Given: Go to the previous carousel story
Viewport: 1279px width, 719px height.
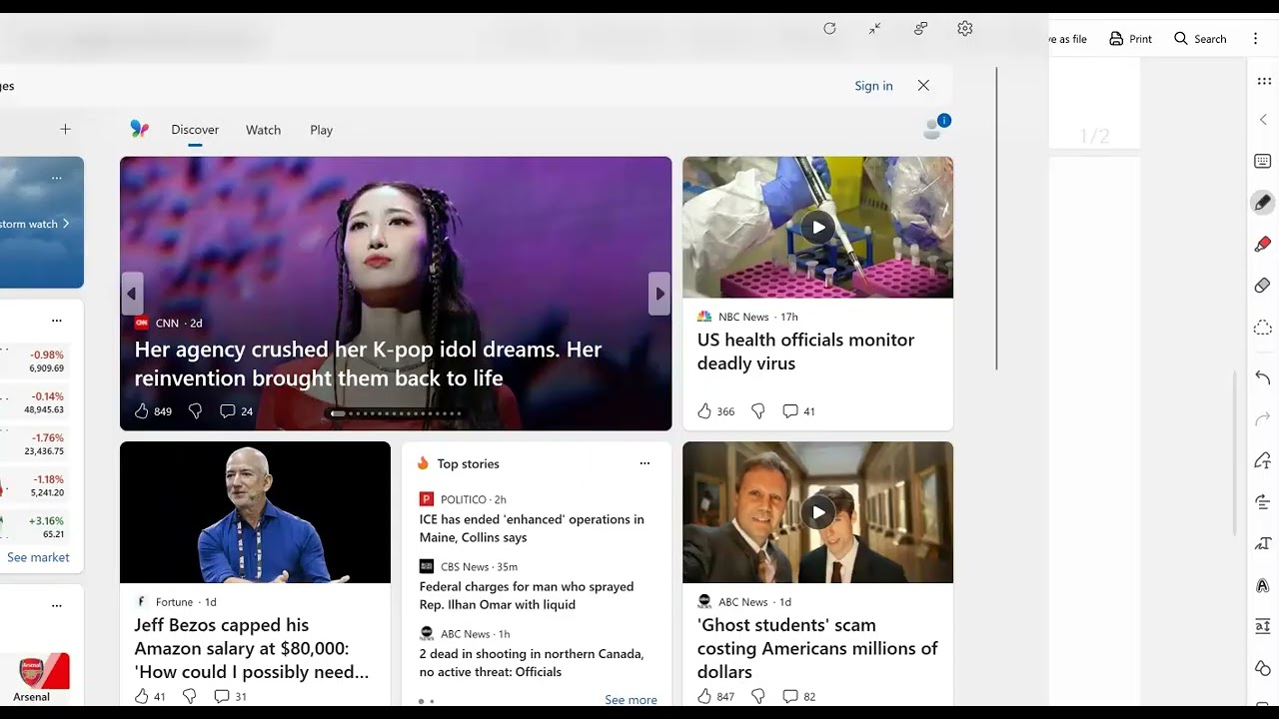Looking at the screenshot, I should [x=131, y=294].
